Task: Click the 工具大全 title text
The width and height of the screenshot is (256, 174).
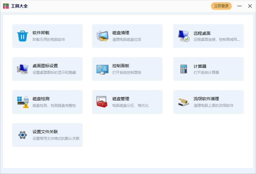Action: (19, 6)
